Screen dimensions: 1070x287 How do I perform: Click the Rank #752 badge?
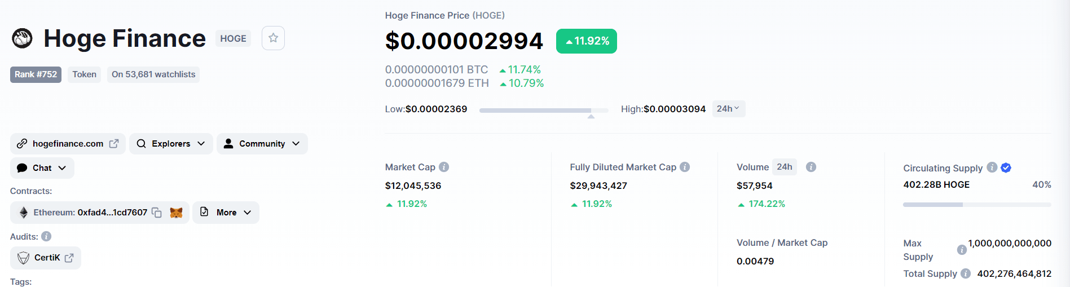(x=36, y=74)
